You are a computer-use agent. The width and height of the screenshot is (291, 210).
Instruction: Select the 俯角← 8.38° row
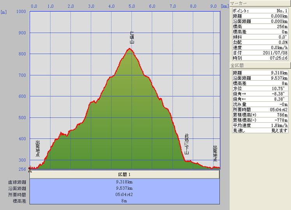260,99
